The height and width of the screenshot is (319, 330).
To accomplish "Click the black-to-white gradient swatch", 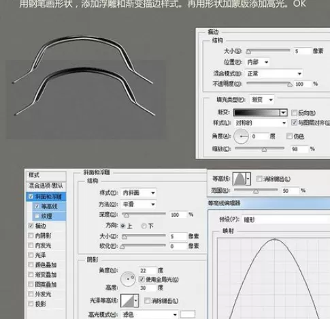I will (x=257, y=112).
